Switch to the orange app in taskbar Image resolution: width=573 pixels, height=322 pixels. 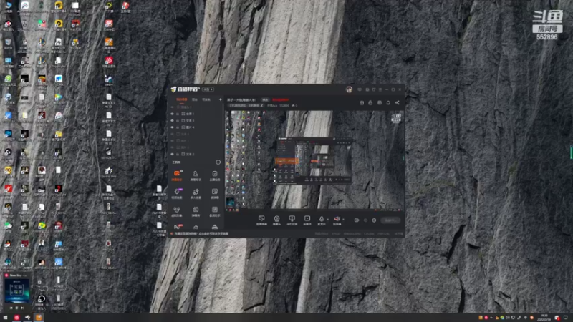39,318
